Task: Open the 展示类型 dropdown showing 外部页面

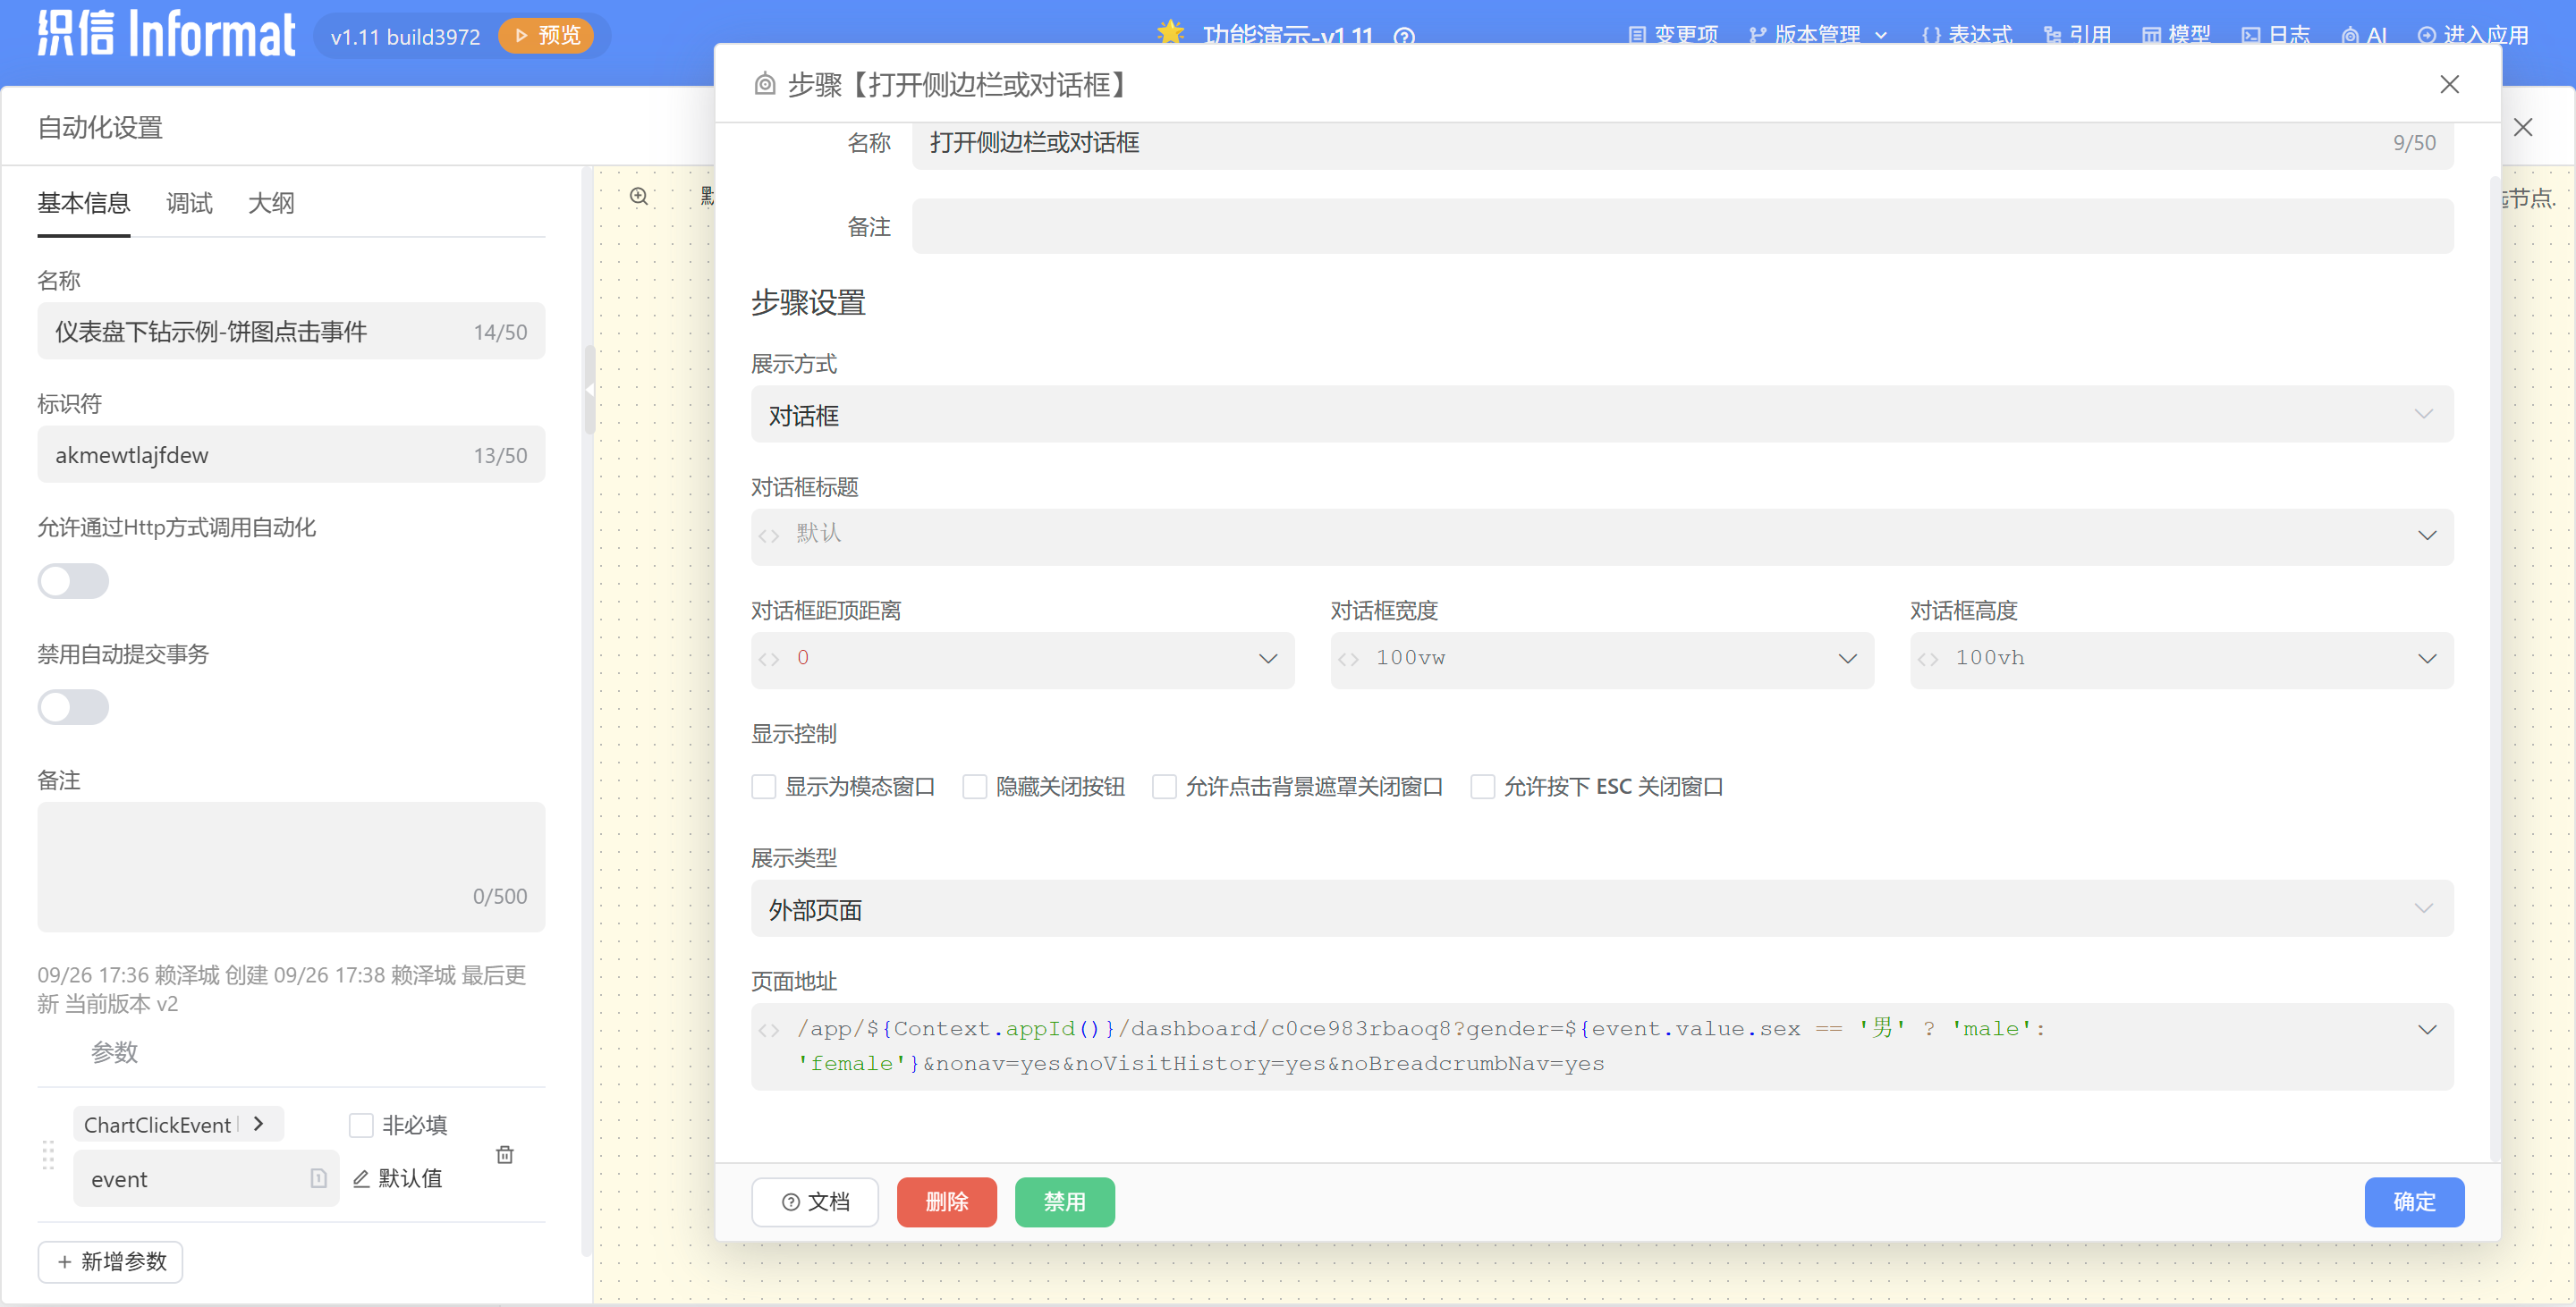Action: point(1600,908)
